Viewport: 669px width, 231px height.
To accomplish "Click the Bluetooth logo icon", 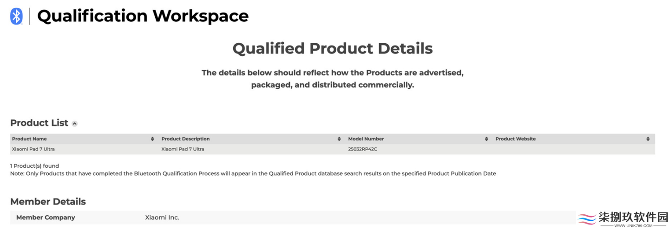I will [16, 16].
